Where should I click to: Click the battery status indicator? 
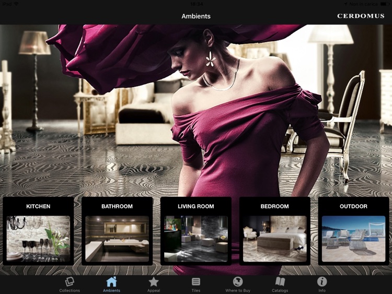point(385,4)
